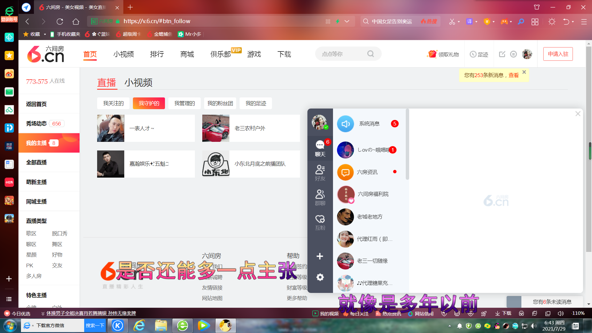Click 查看 link in new messages notice
592x333 pixels.
513,75
